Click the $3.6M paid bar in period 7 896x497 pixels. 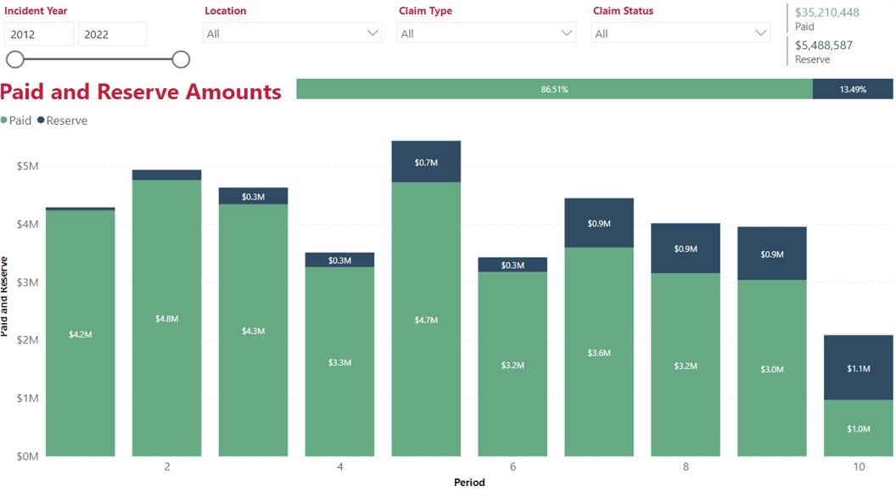click(599, 352)
